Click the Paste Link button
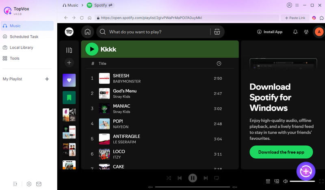Screen dimensions: 325x190 [x=295, y=18]
